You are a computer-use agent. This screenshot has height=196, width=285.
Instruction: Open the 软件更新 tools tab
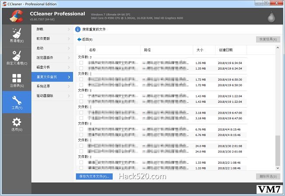[x=52, y=39]
